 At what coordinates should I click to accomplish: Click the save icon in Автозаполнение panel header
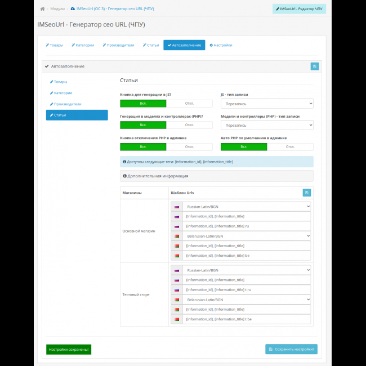point(314,66)
